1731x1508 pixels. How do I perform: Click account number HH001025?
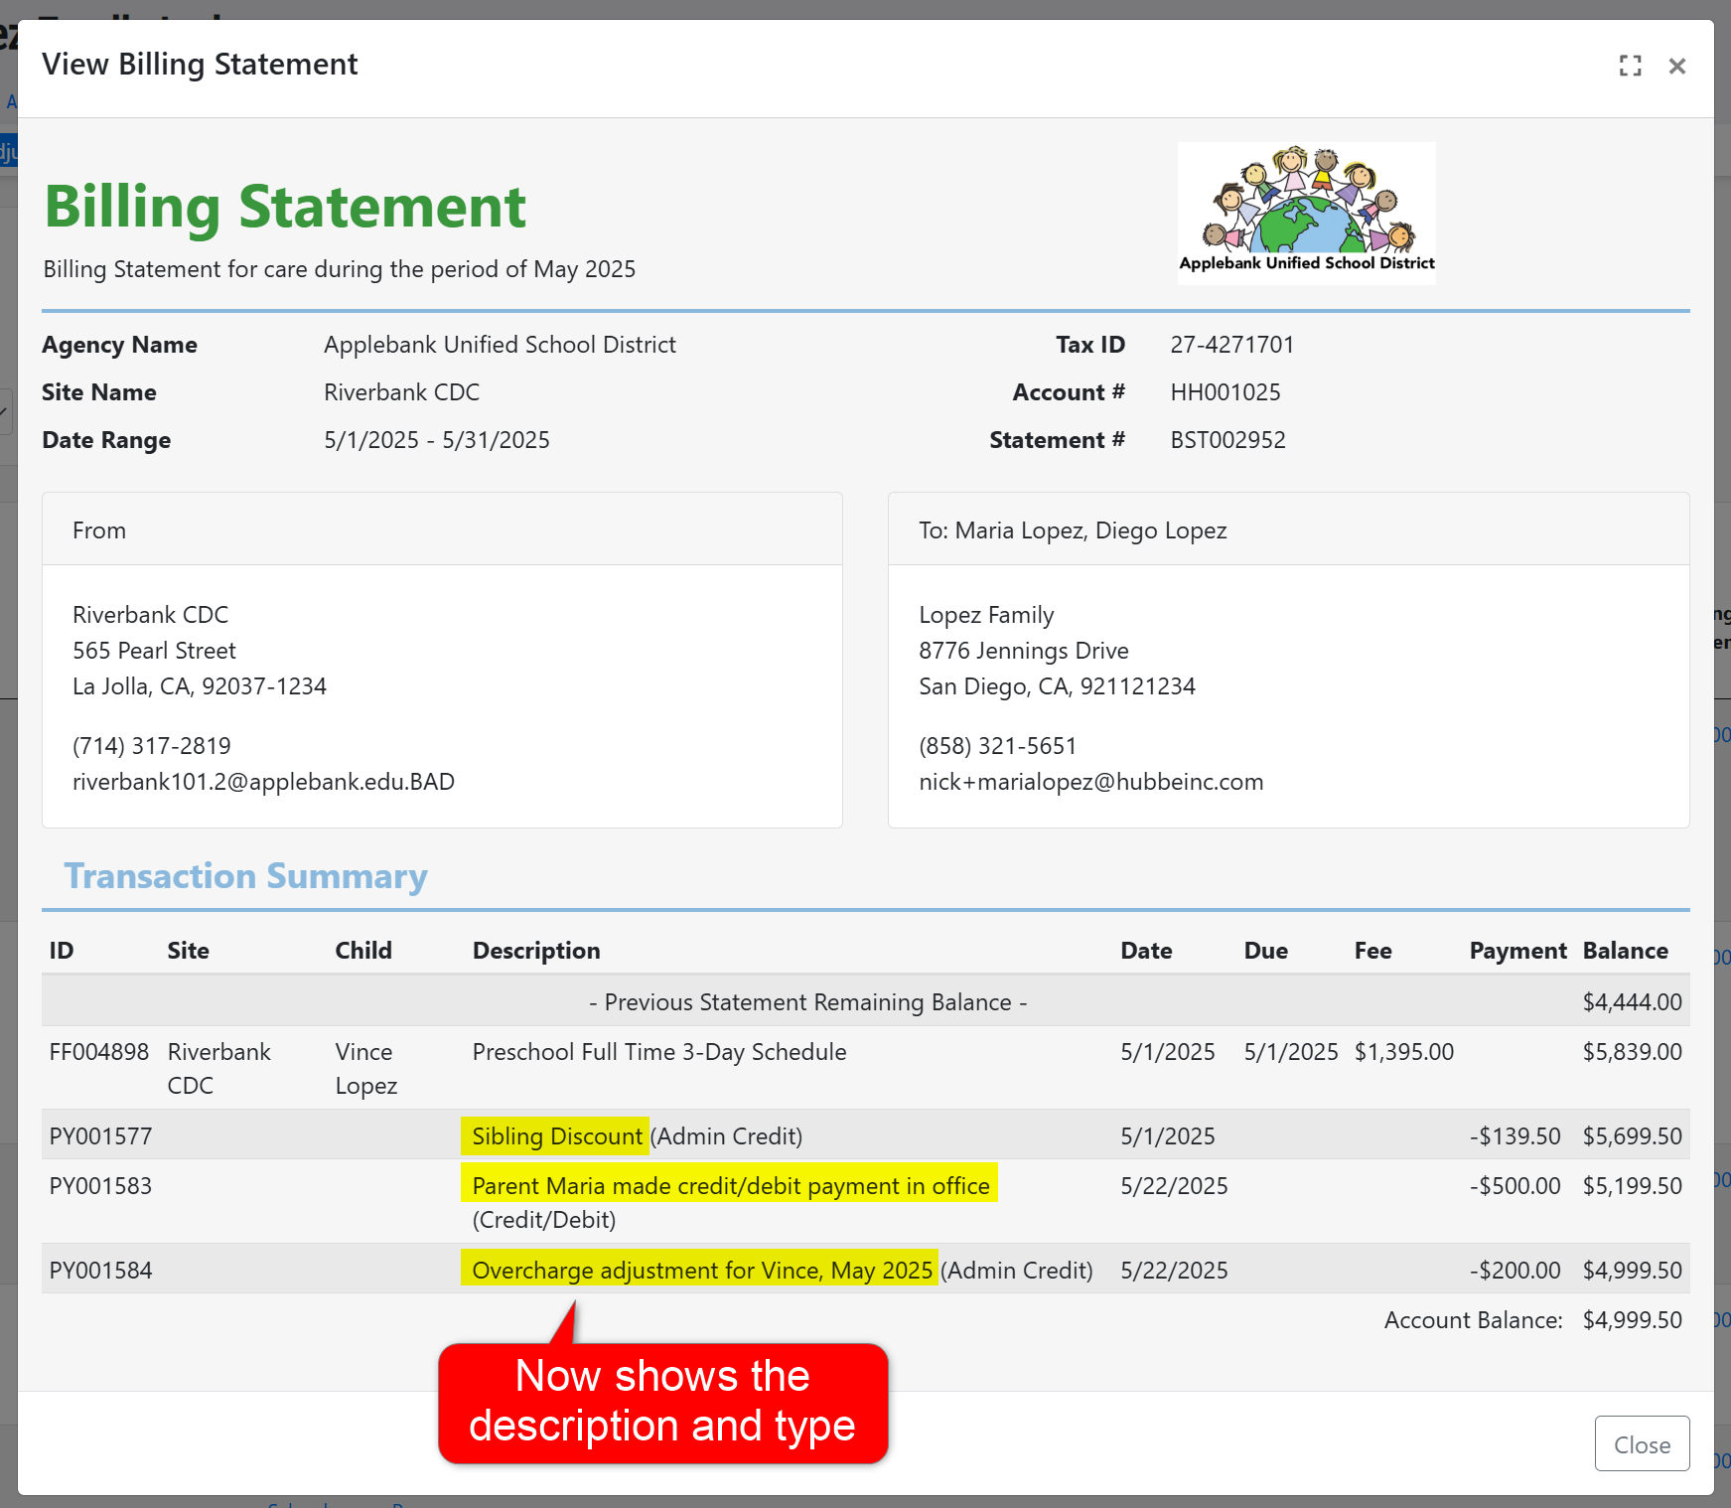click(1225, 392)
